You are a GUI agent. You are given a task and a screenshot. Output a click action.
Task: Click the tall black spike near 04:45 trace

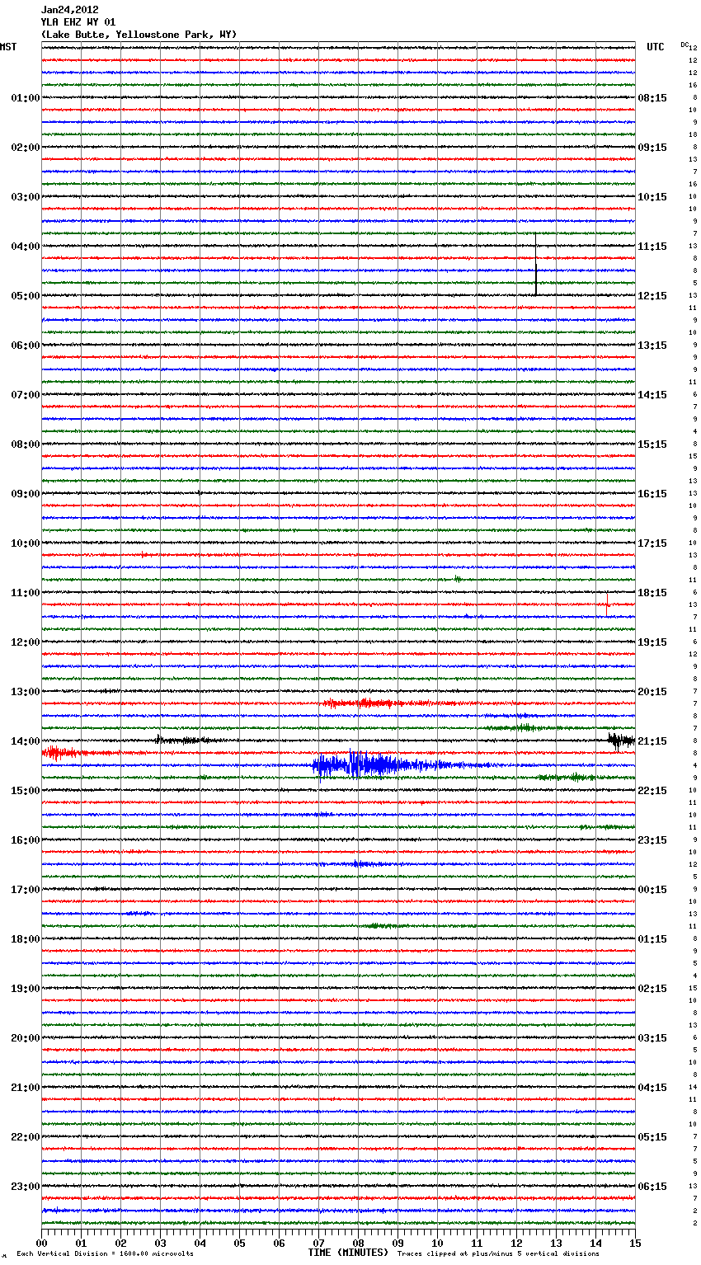coord(536,264)
